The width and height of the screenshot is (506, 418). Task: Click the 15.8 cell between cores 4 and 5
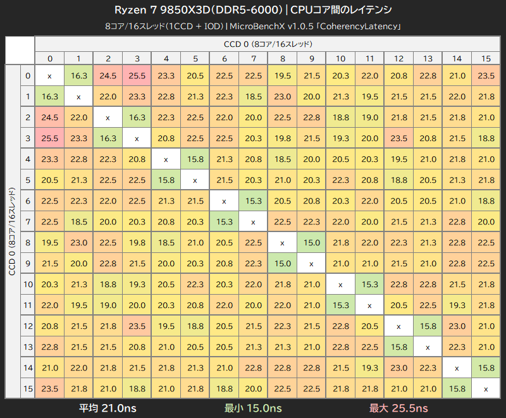pos(195,159)
